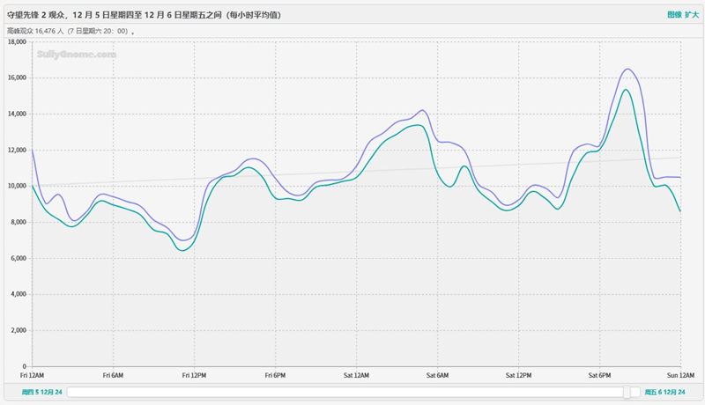Image resolution: width=705 pixels, height=405 pixels.
Task: Click the 16,000 y-axis label
Action: [17, 77]
